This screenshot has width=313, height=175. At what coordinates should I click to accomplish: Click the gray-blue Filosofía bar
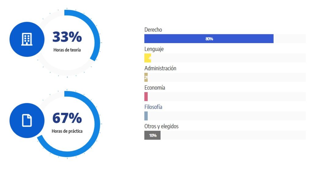pos(146,116)
